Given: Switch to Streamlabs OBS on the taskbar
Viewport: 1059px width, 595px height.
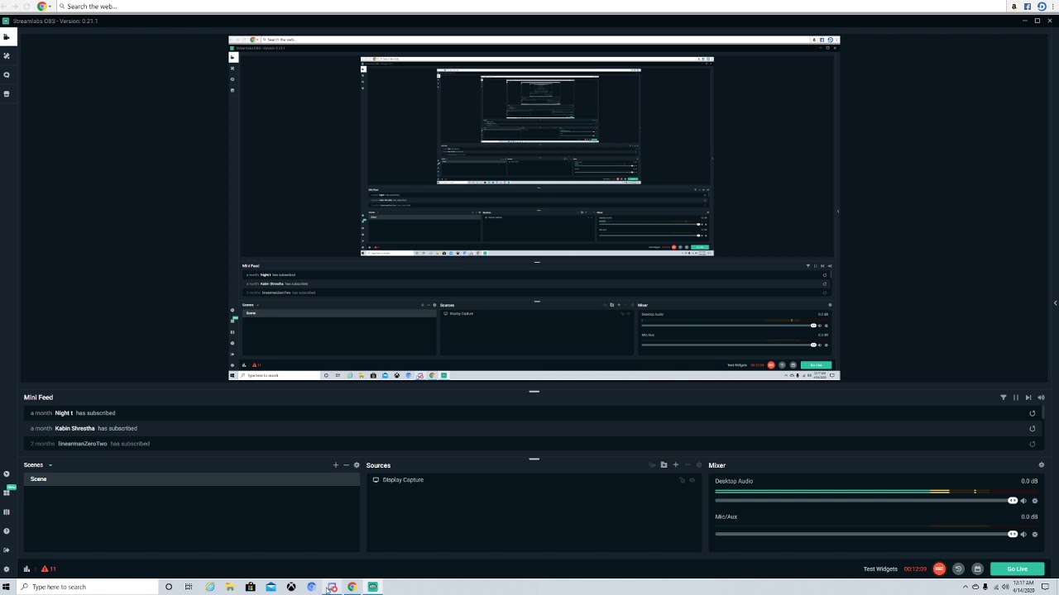Looking at the screenshot, I should tap(373, 587).
